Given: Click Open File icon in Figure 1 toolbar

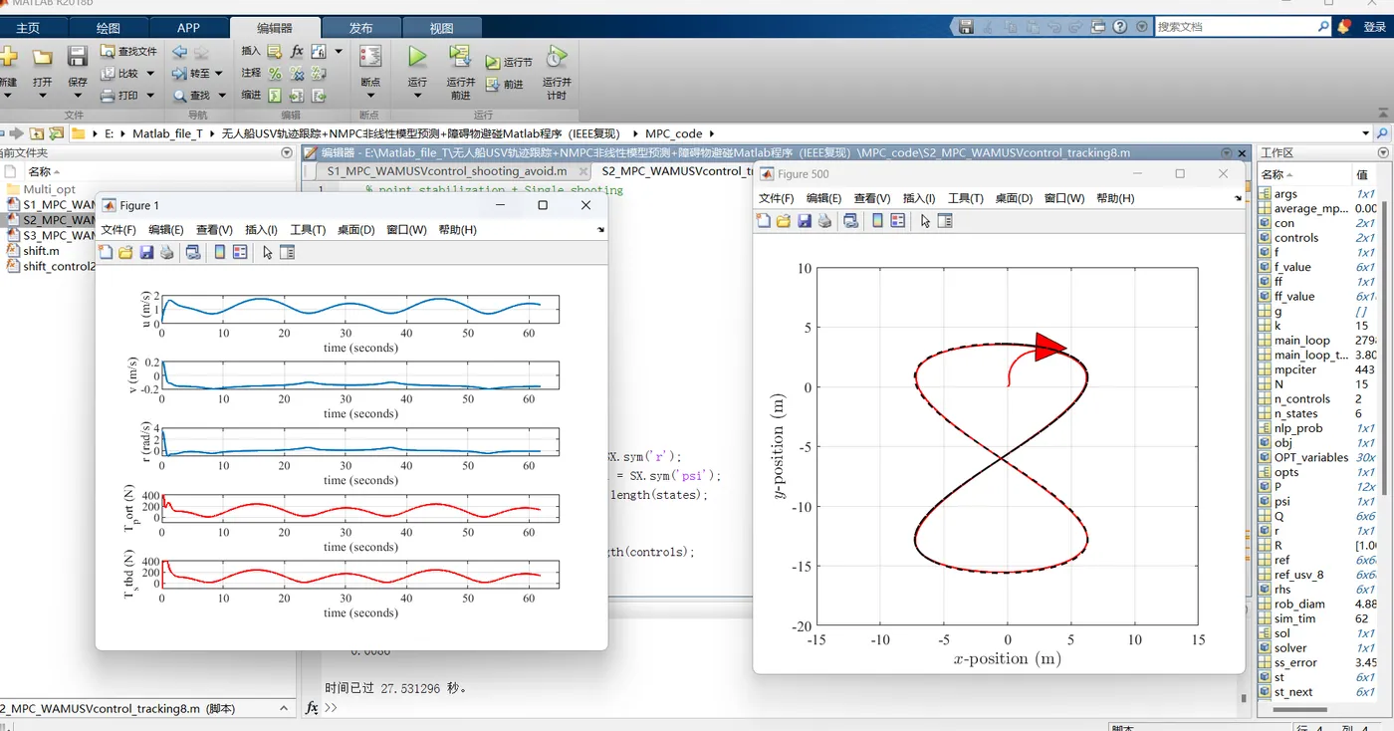Looking at the screenshot, I should pos(125,253).
